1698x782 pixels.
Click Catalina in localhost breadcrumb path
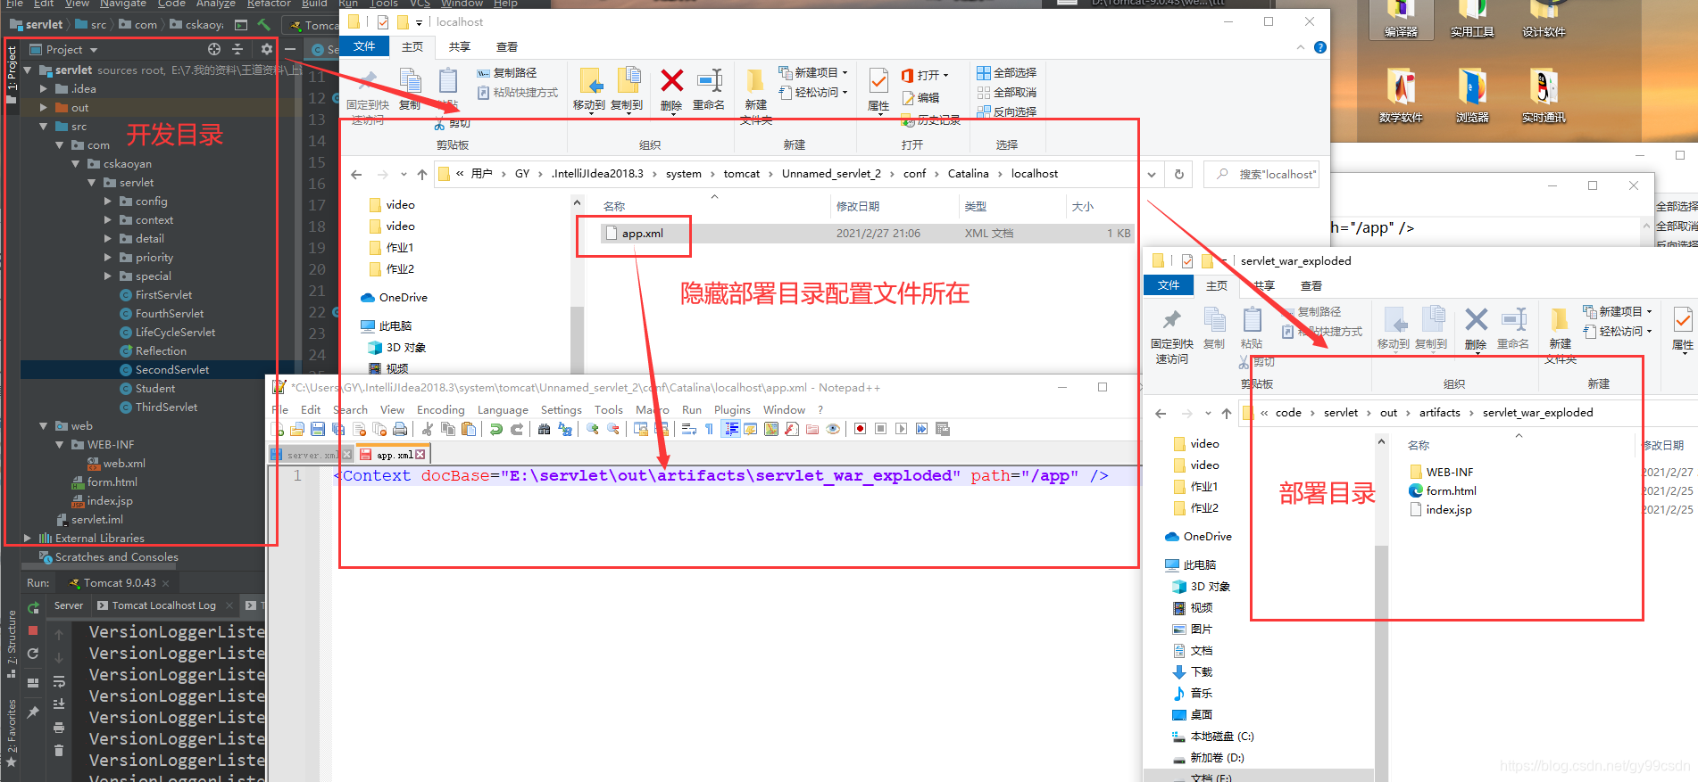(x=968, y=174)
